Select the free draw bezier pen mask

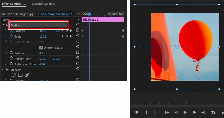pyautogui.click(x=27, y=75)
